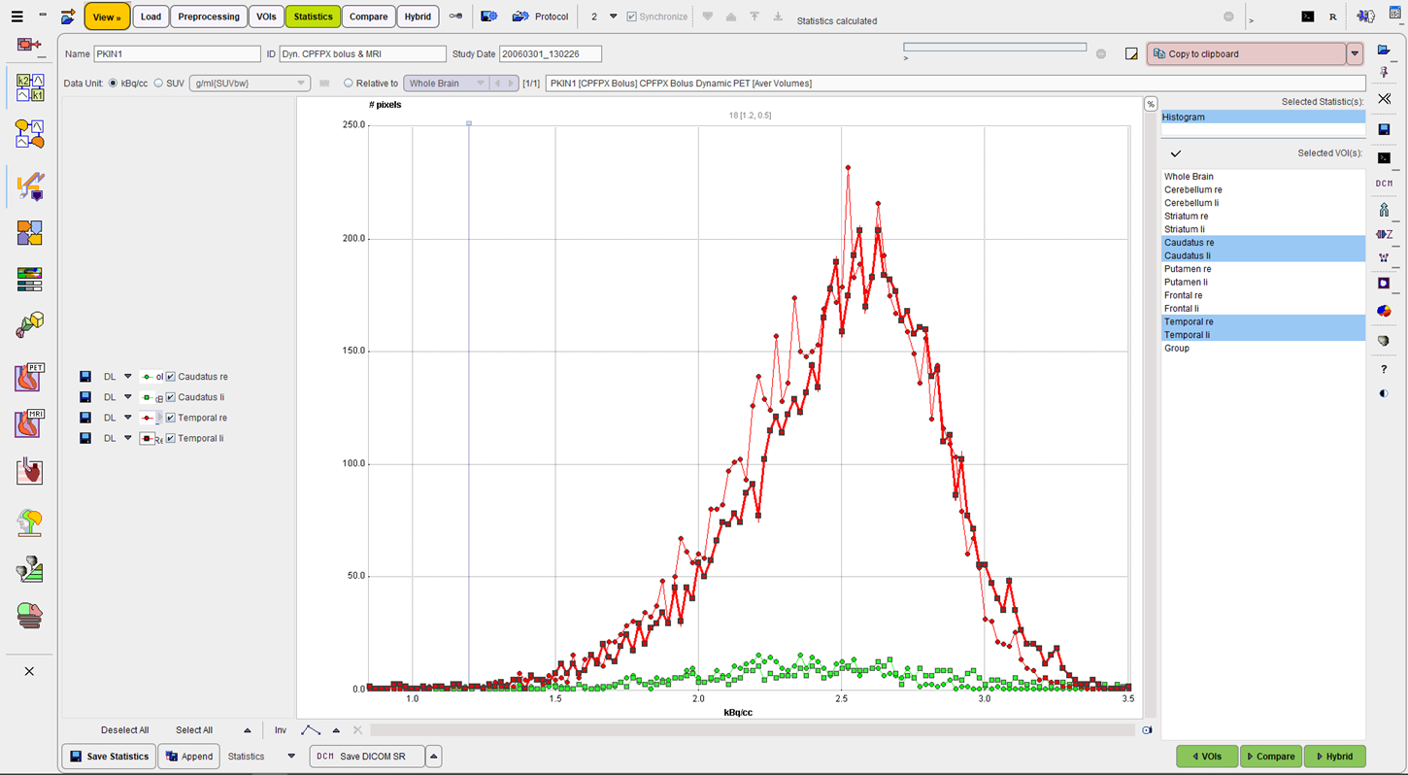Select the Relative to radio button
Image resolution: width=1408 pixels, height=775 pixels.
click(349, 84)
